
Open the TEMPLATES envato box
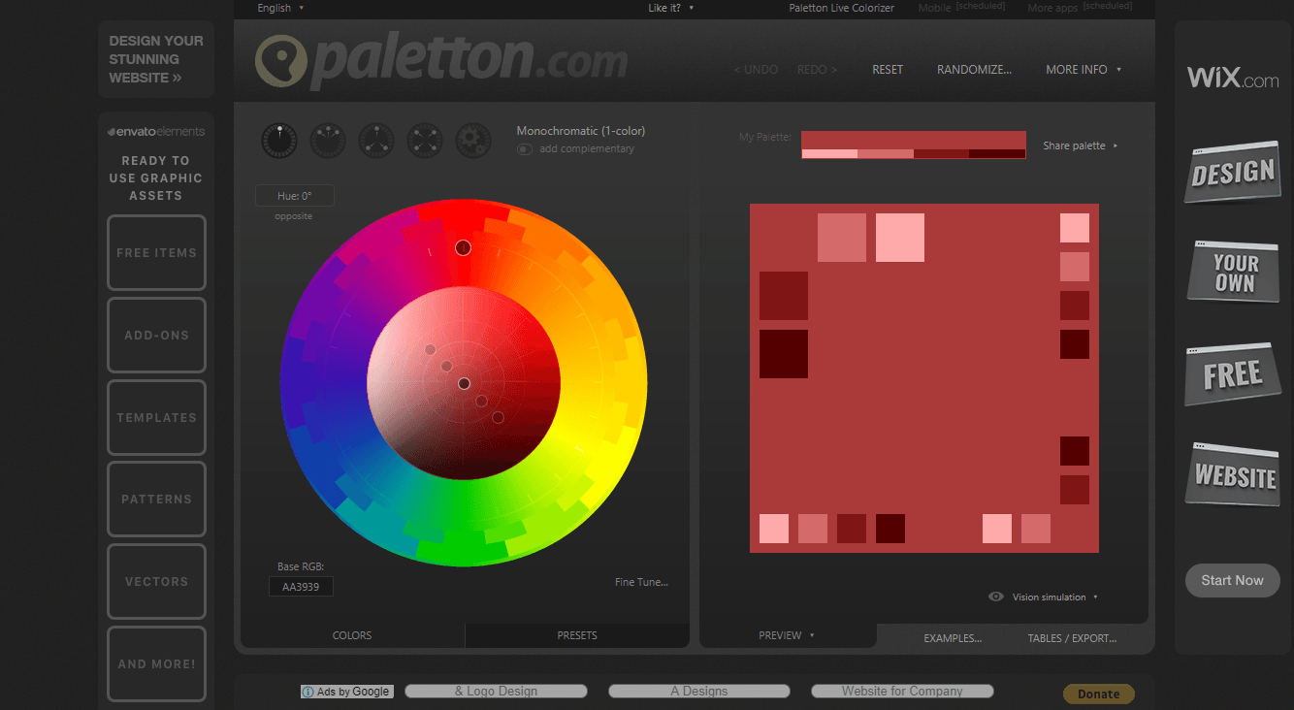coord(156,417)
